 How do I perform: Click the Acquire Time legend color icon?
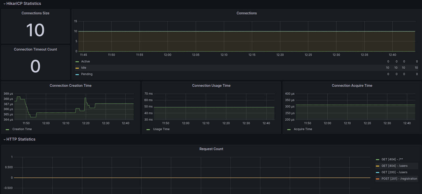[289, 130]
